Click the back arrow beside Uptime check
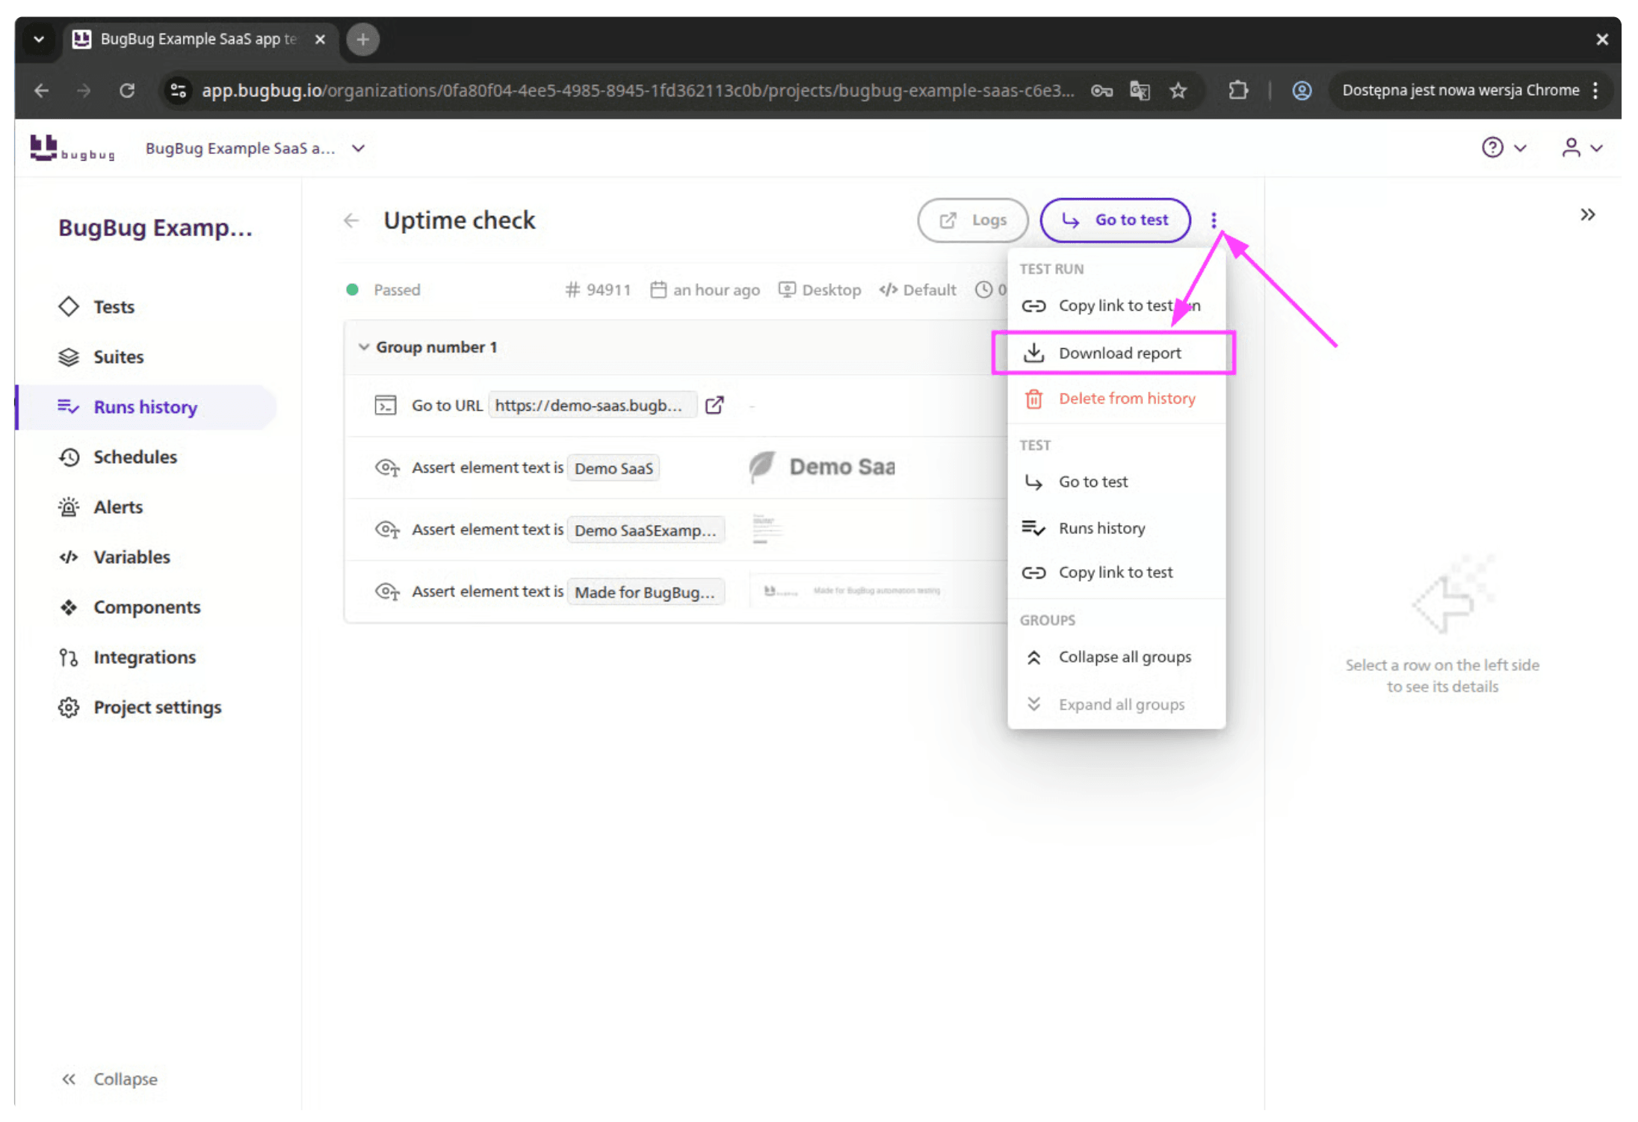This screenshot has height=1122, width=1638. pyautogui.click(x=351, y=220)
